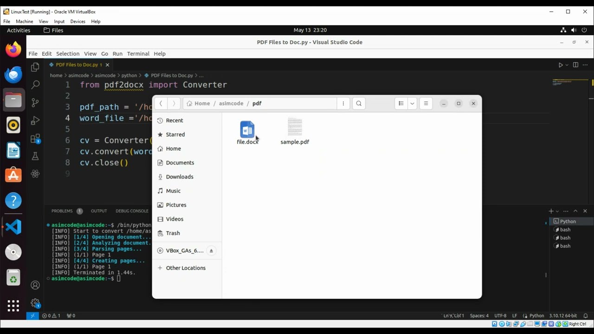
Task: Switch to PROBLEMS panel tab
Action: (62, 211)
